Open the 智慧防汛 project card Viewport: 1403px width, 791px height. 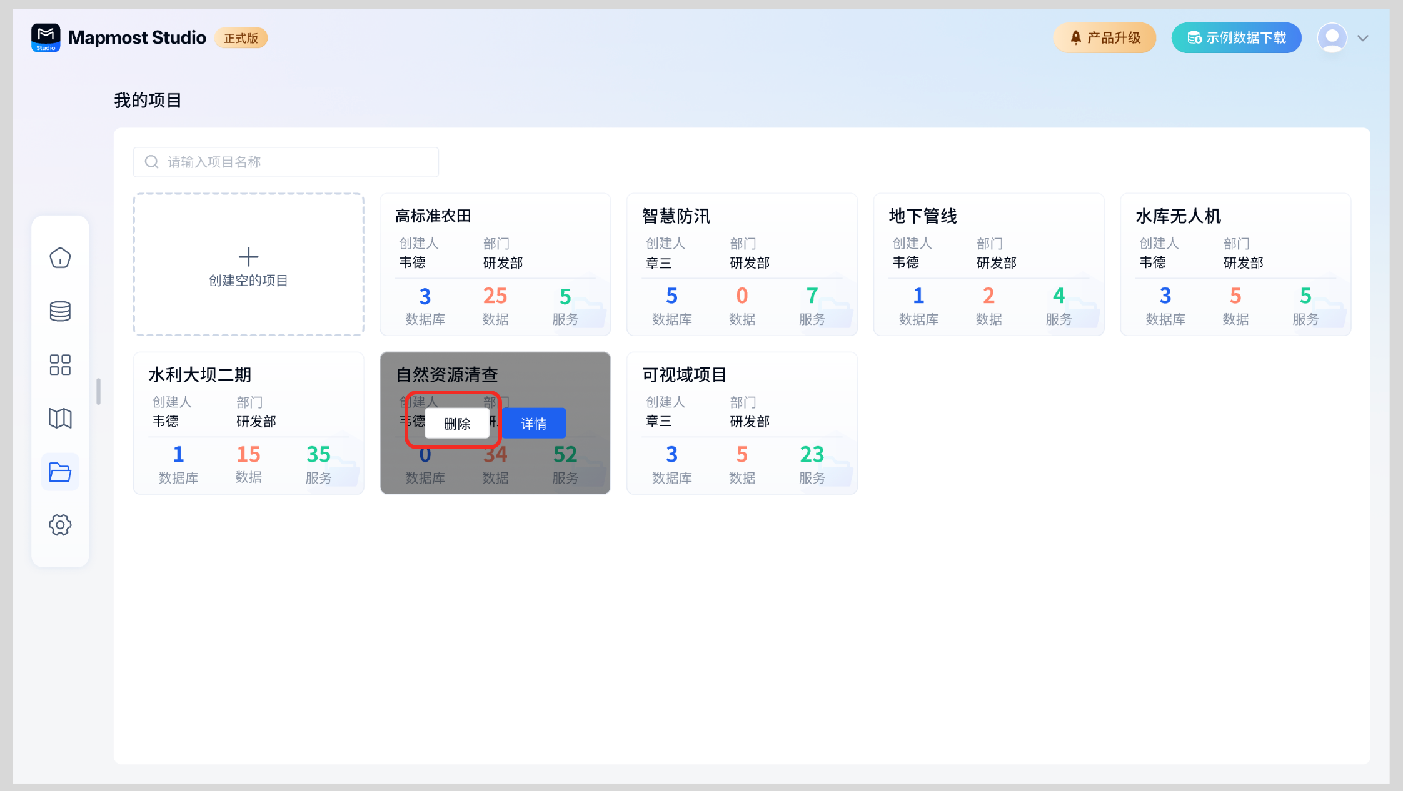coord(742,264)
